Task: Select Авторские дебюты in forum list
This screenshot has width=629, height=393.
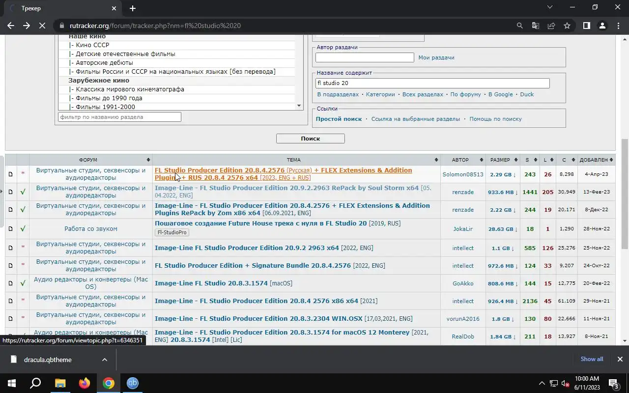Action: point(177,63)
